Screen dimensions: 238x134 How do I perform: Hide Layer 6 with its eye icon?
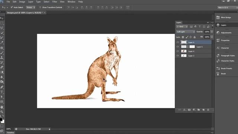[x=178, y=42]
